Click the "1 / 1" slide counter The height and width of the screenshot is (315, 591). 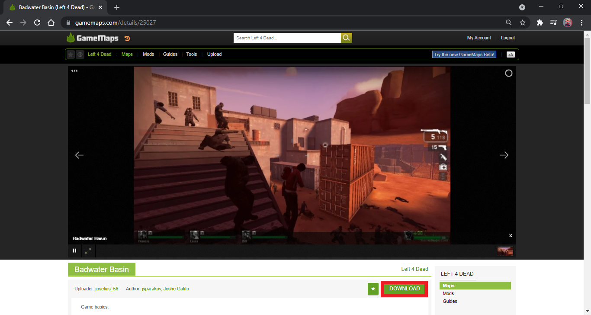pyautogui.click(x=74, y=71)
